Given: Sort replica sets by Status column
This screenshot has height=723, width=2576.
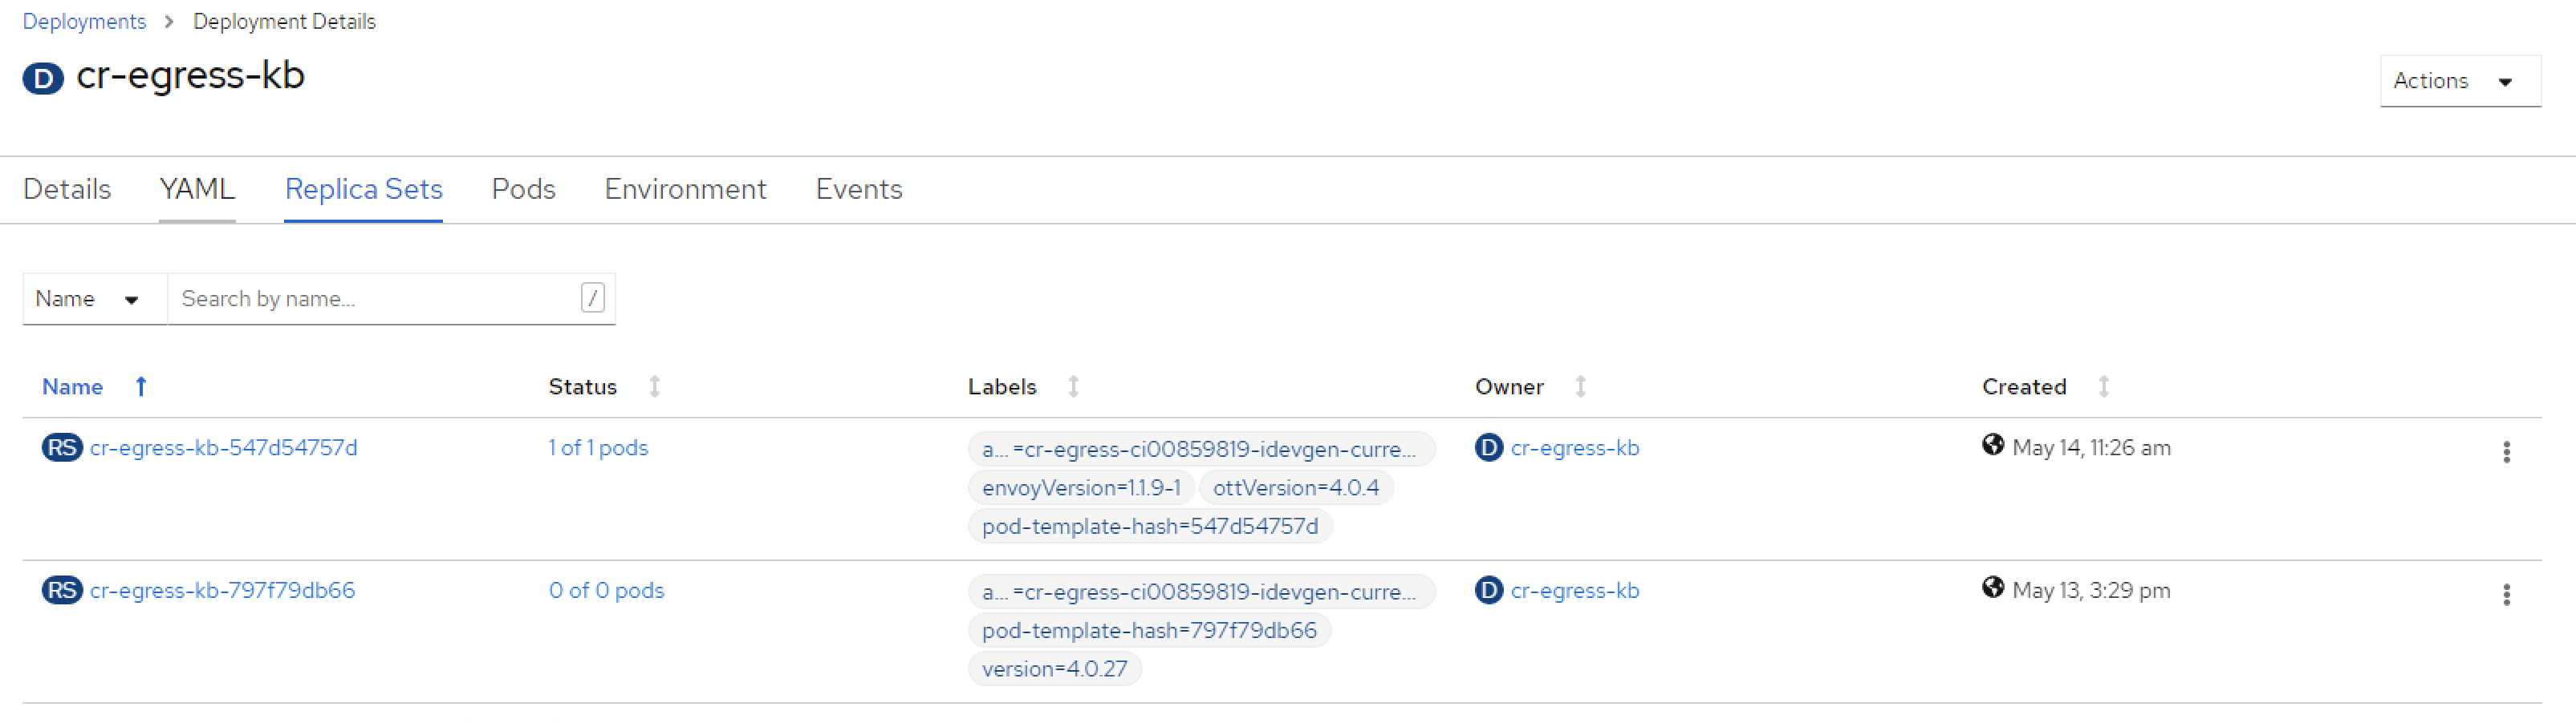Looking at the screenshot, I should (x=654, y=386).
